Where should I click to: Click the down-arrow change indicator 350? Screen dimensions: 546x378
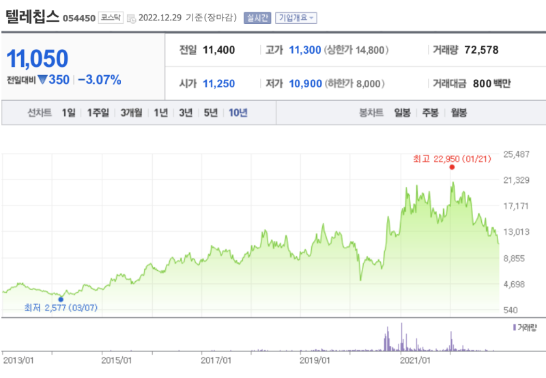[54, 80]
